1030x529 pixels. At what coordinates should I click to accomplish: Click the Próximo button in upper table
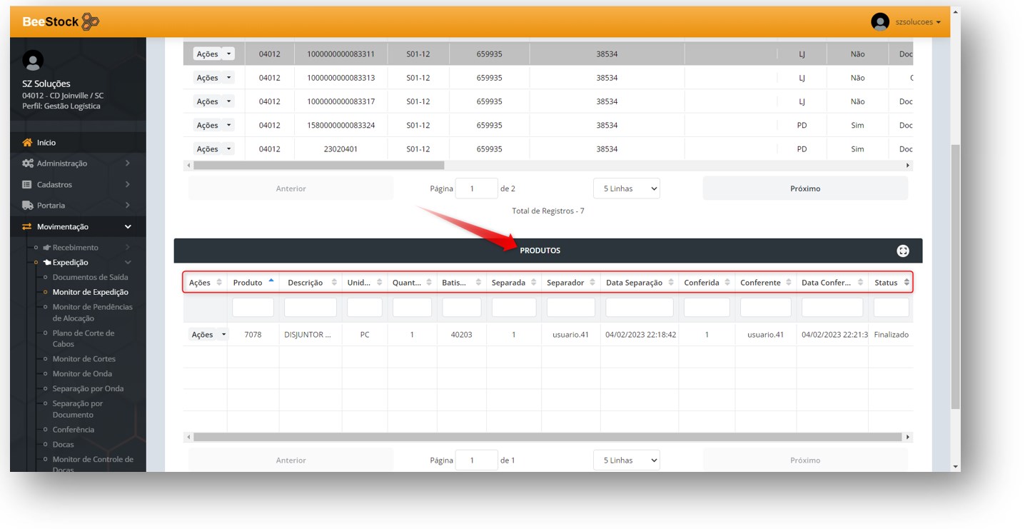(x=804, y=188)
